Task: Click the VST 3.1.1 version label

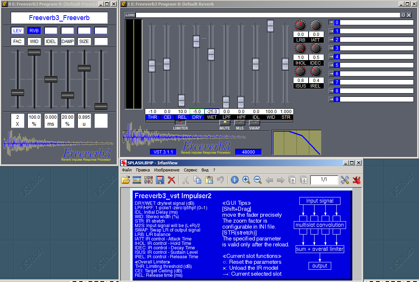Action: click(163, 152)
